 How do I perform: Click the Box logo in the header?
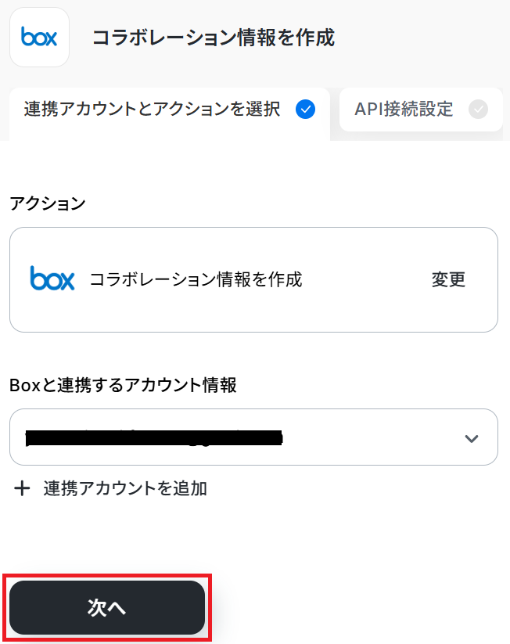click(39, 38)
